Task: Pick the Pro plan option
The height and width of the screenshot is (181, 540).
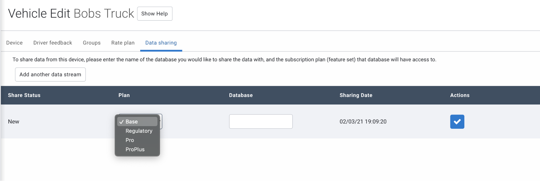Action: [130, 140]
